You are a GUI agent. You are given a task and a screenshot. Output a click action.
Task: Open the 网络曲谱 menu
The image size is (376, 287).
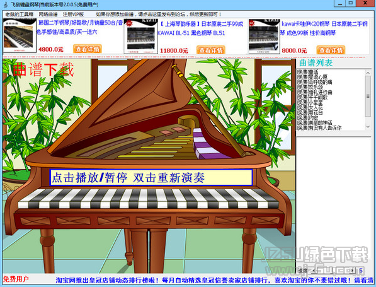[x=48, y=14]
